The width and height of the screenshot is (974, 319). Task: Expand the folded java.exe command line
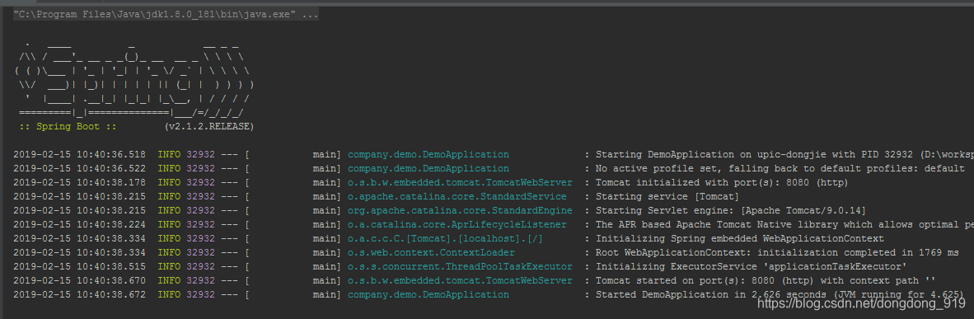point(166,15)
